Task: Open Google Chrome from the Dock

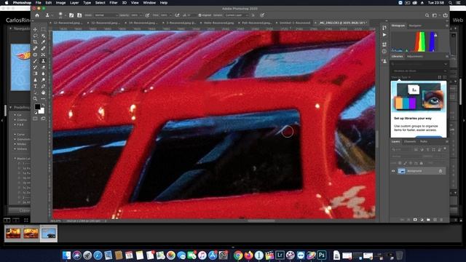Action: coord(238,255)
